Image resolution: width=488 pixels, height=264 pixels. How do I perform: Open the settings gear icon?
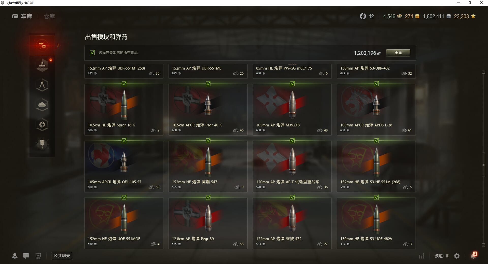click(457, 256)
